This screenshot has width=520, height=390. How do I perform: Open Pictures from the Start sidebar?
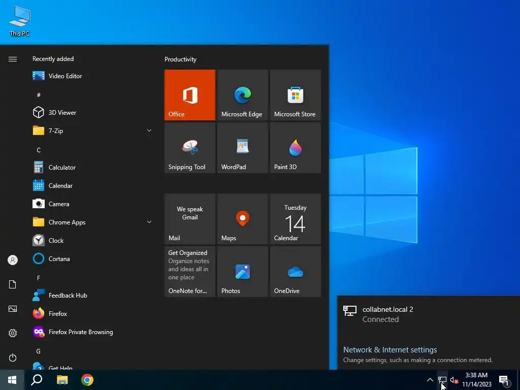click(13, 309)
